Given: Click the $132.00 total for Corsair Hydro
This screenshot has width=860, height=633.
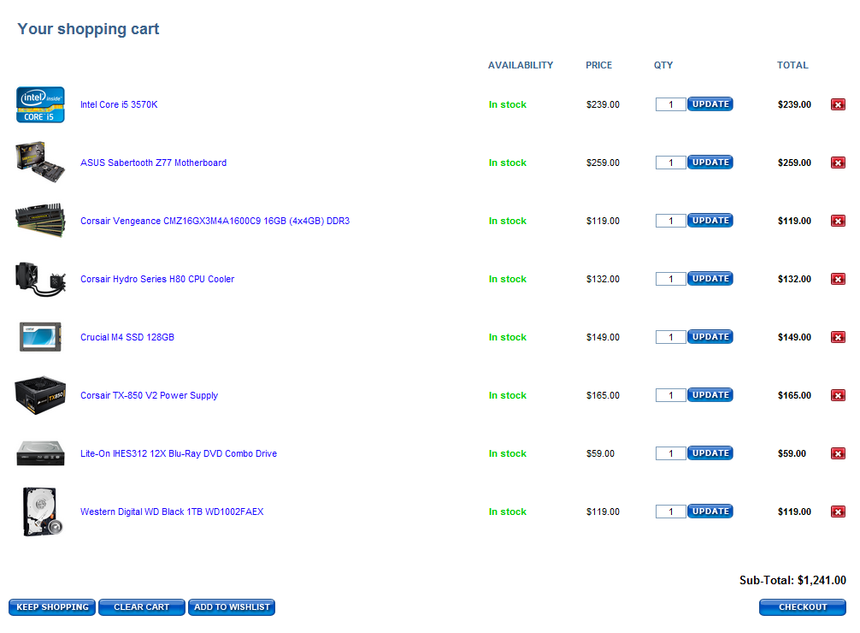Looking at the screenshot, I should [x=794, y=279].
